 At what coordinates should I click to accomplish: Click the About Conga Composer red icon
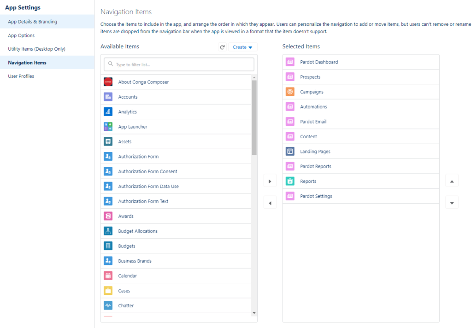pyautogui.click(x=108, y=82)
